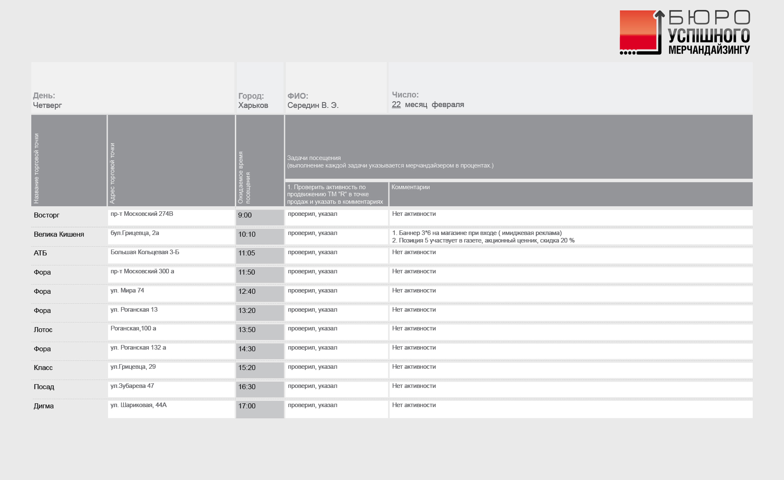Click address Большая Кольцевая 3-Б
784x480 pixels.
(x=145, y=252)
